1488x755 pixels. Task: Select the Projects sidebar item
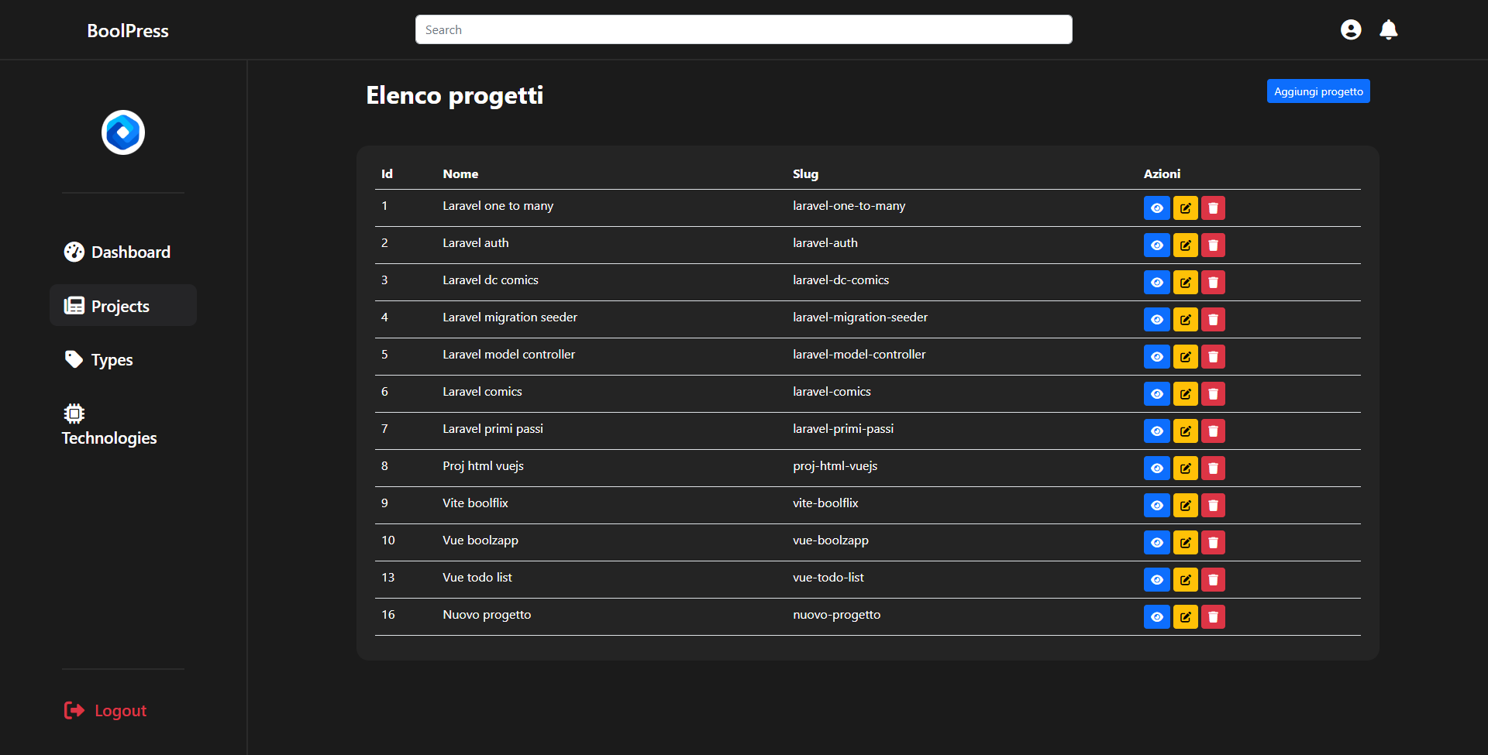click(123, 306)
